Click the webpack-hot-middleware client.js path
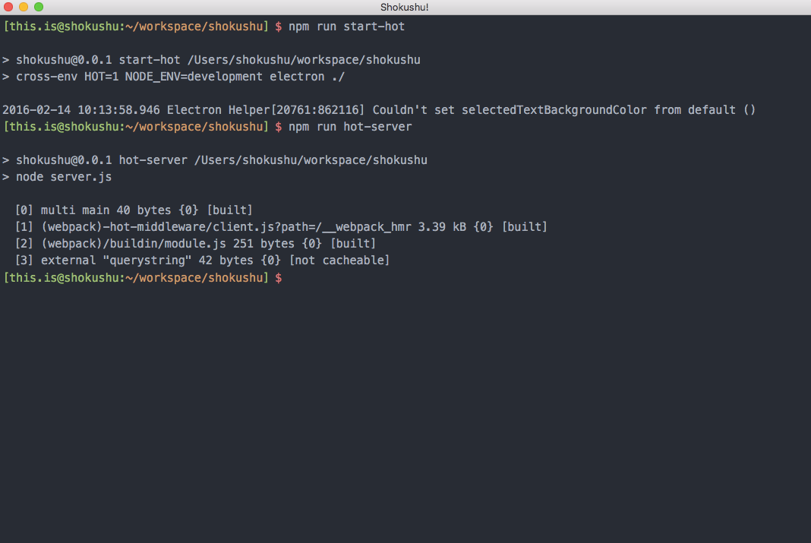 pos(226,227)
